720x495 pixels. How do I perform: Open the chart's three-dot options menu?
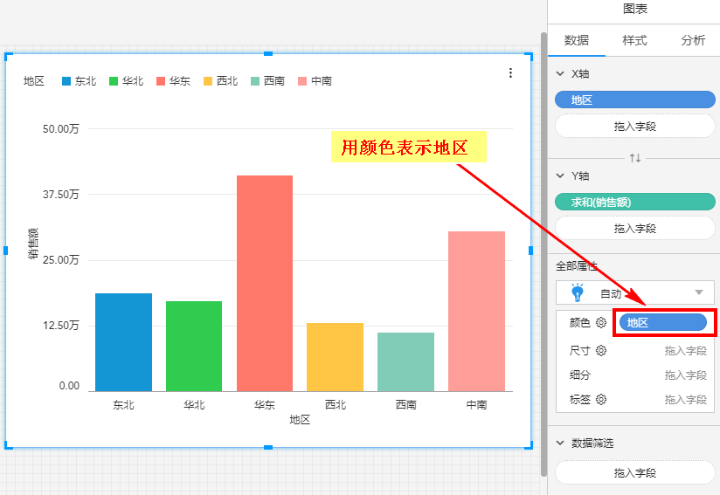click(x=511, y=73)
